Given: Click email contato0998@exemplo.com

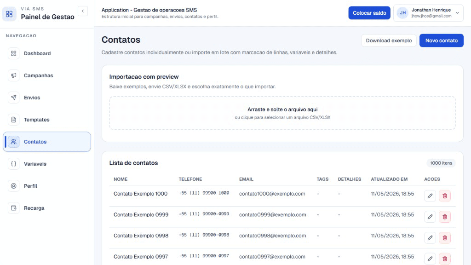Looking at the screenshot, I should tap(272, 236).
